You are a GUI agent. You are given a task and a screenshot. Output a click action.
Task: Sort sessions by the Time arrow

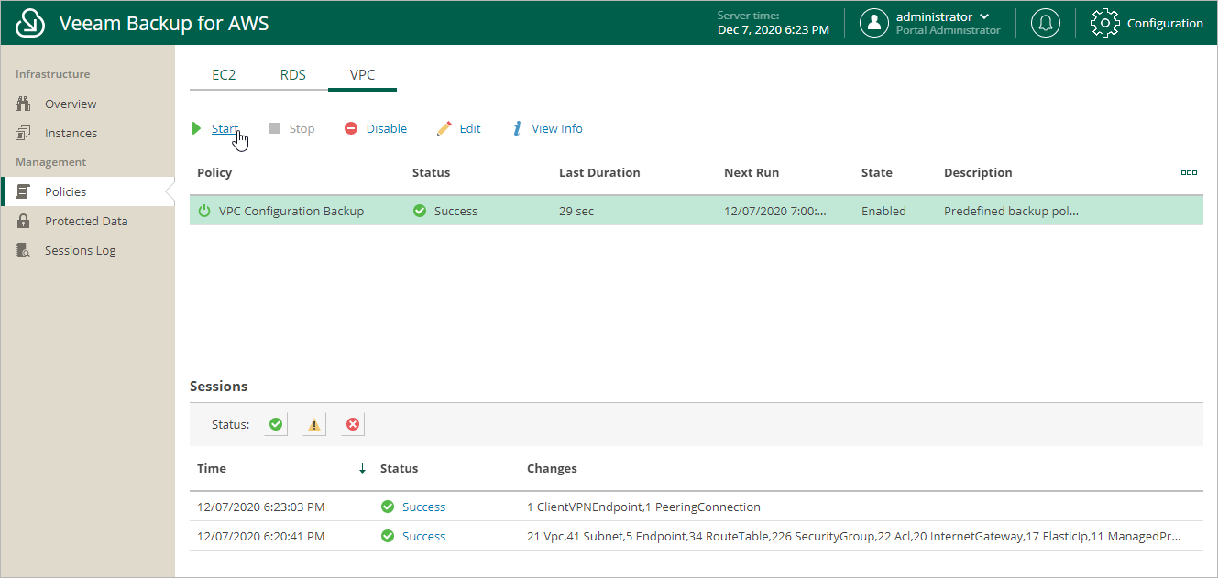click(x=362, y=468)
